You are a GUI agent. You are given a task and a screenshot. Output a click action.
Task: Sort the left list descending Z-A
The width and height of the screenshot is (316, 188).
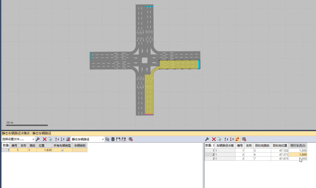[x=63, y=139]
